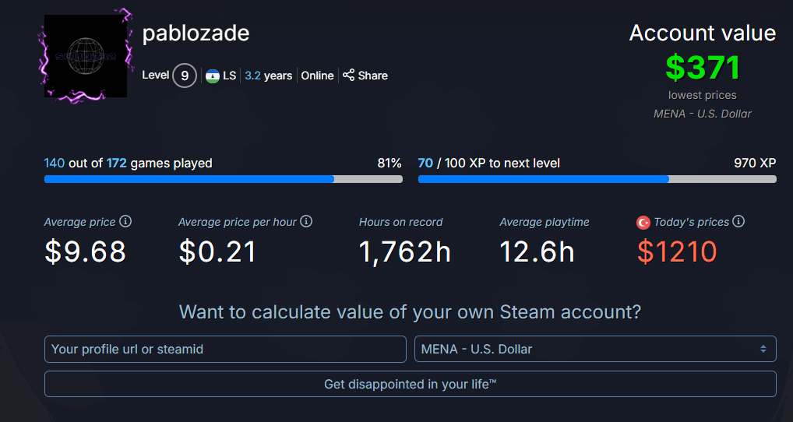793x422 pixels.
Task: Click the Online status label
Action: click(317, 76)
